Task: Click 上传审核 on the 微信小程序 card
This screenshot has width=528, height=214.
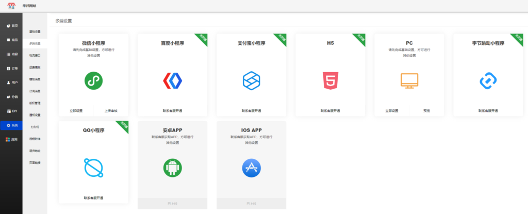Action: point(111,110)
